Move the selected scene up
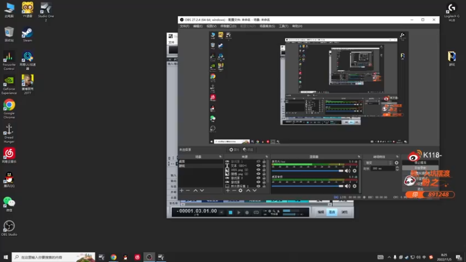 pos(196,190)
